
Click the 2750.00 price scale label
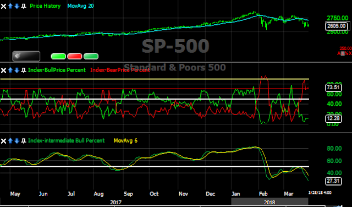coord(337,18)
